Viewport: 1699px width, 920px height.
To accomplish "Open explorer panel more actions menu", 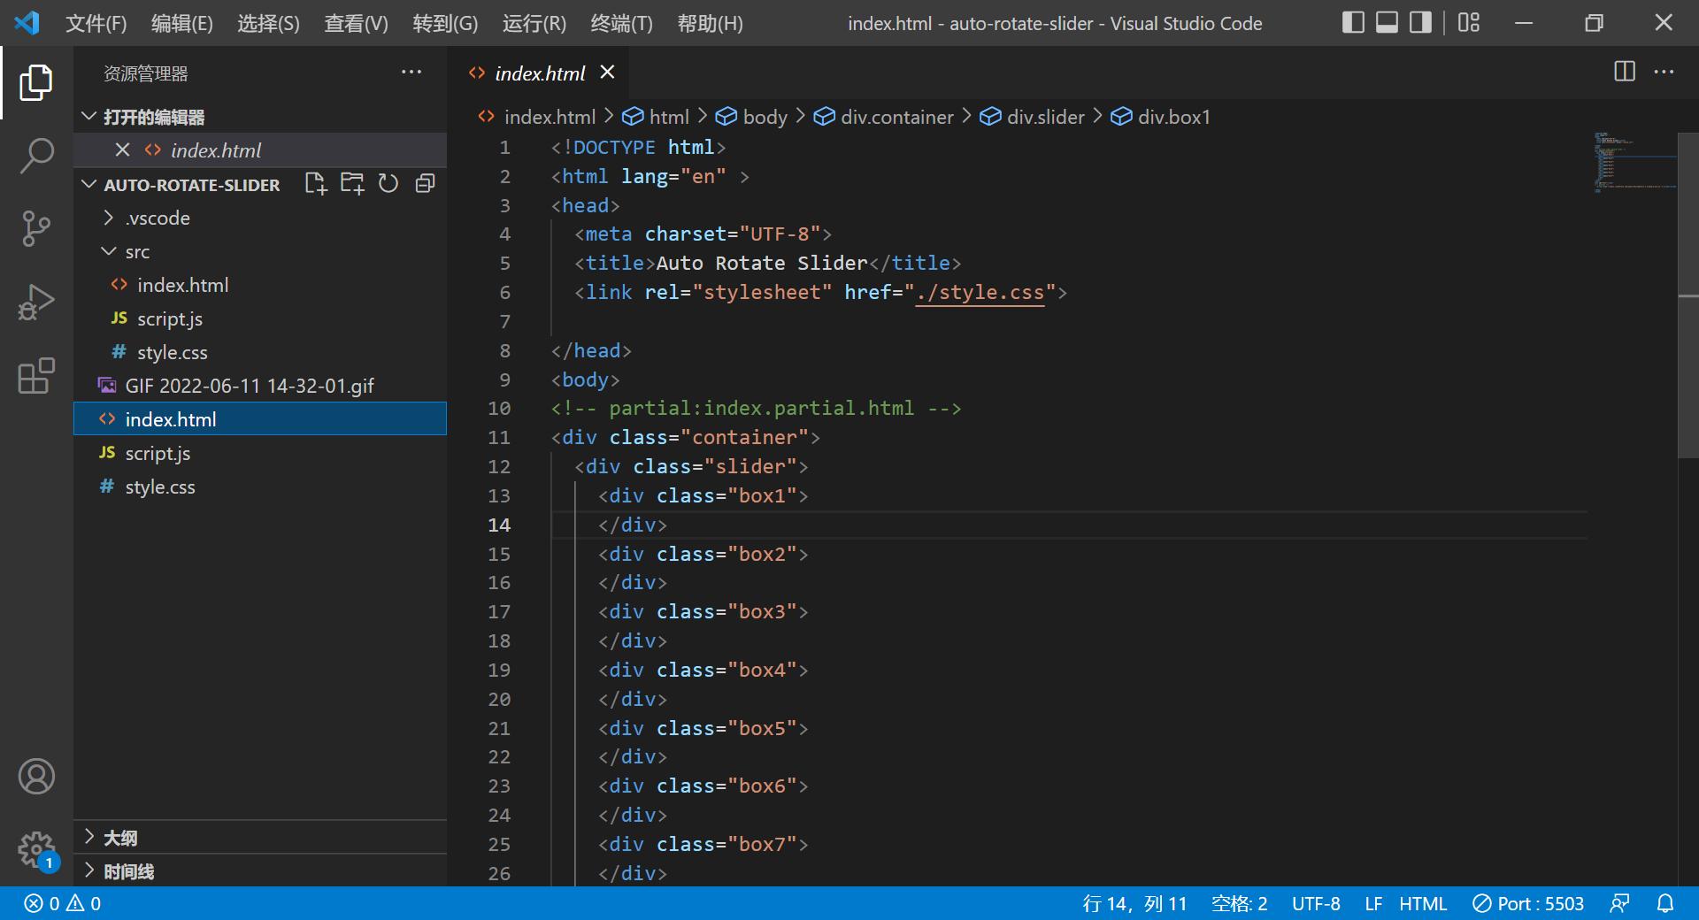I will tap(411, 73).
